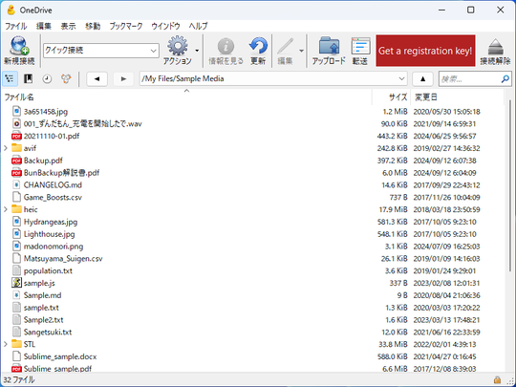Open the ファイル menu
Viewport: 516px width, 387px height.
point(16,26)
